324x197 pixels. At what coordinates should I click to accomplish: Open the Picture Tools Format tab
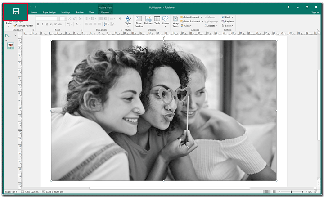tap(105, 13)
